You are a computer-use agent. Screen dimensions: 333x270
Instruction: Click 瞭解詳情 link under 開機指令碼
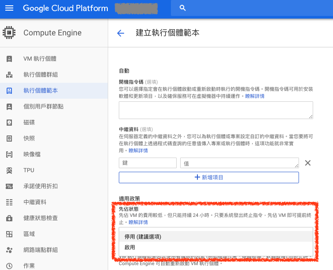click(x=255, y=96)
